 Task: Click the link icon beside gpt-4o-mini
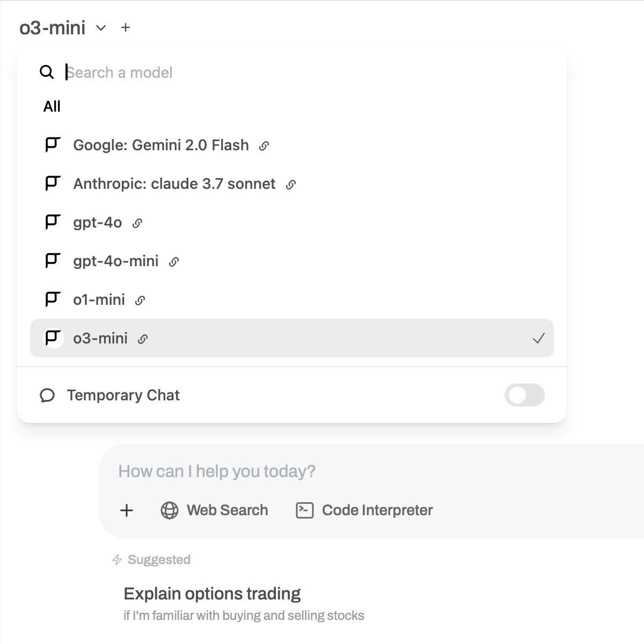pos(174,262)
